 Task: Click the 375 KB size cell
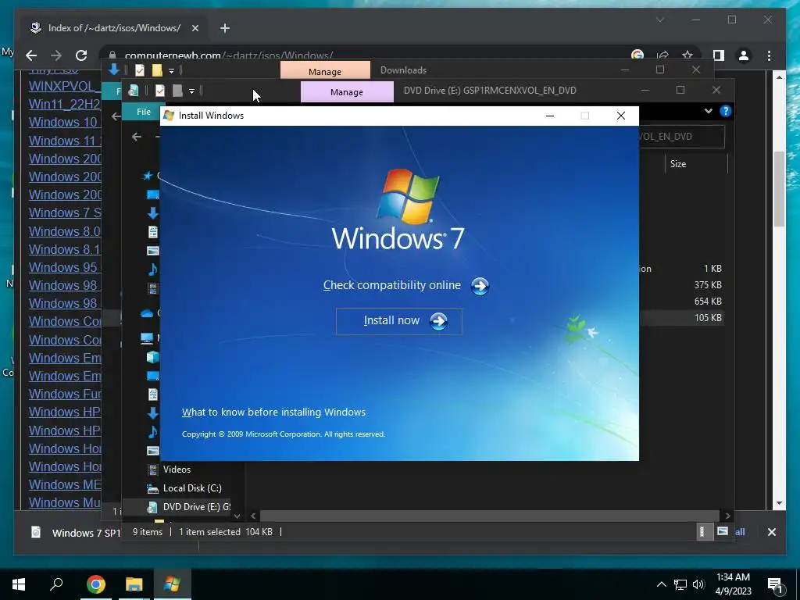pos(708,285)
